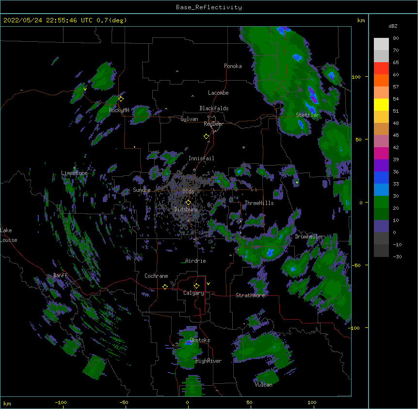The height and width of the screenshot is (409, 418).
Task: Click the yellow diamond marker south of RedDeer
Action: coord(206,136)
